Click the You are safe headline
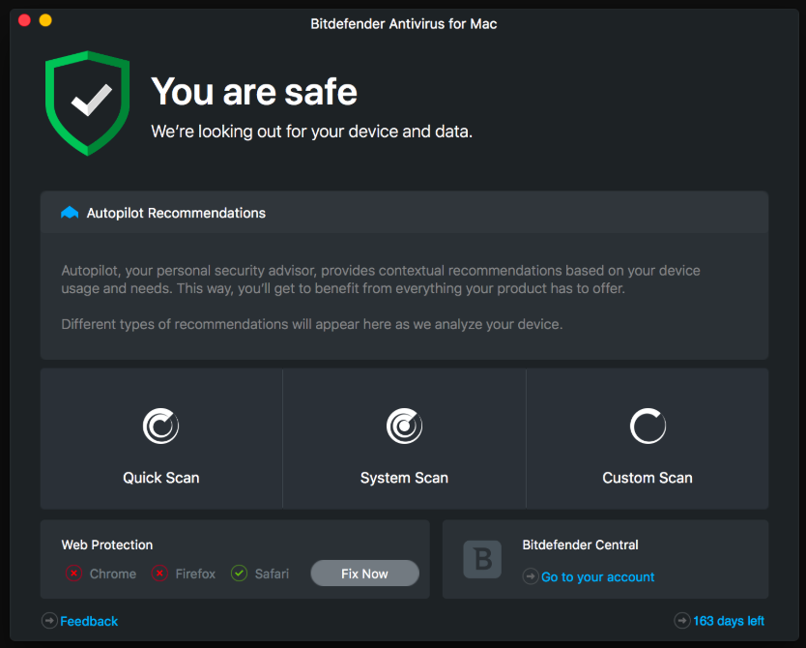Viewport: 806px width, 648px height. pos(254,92)
